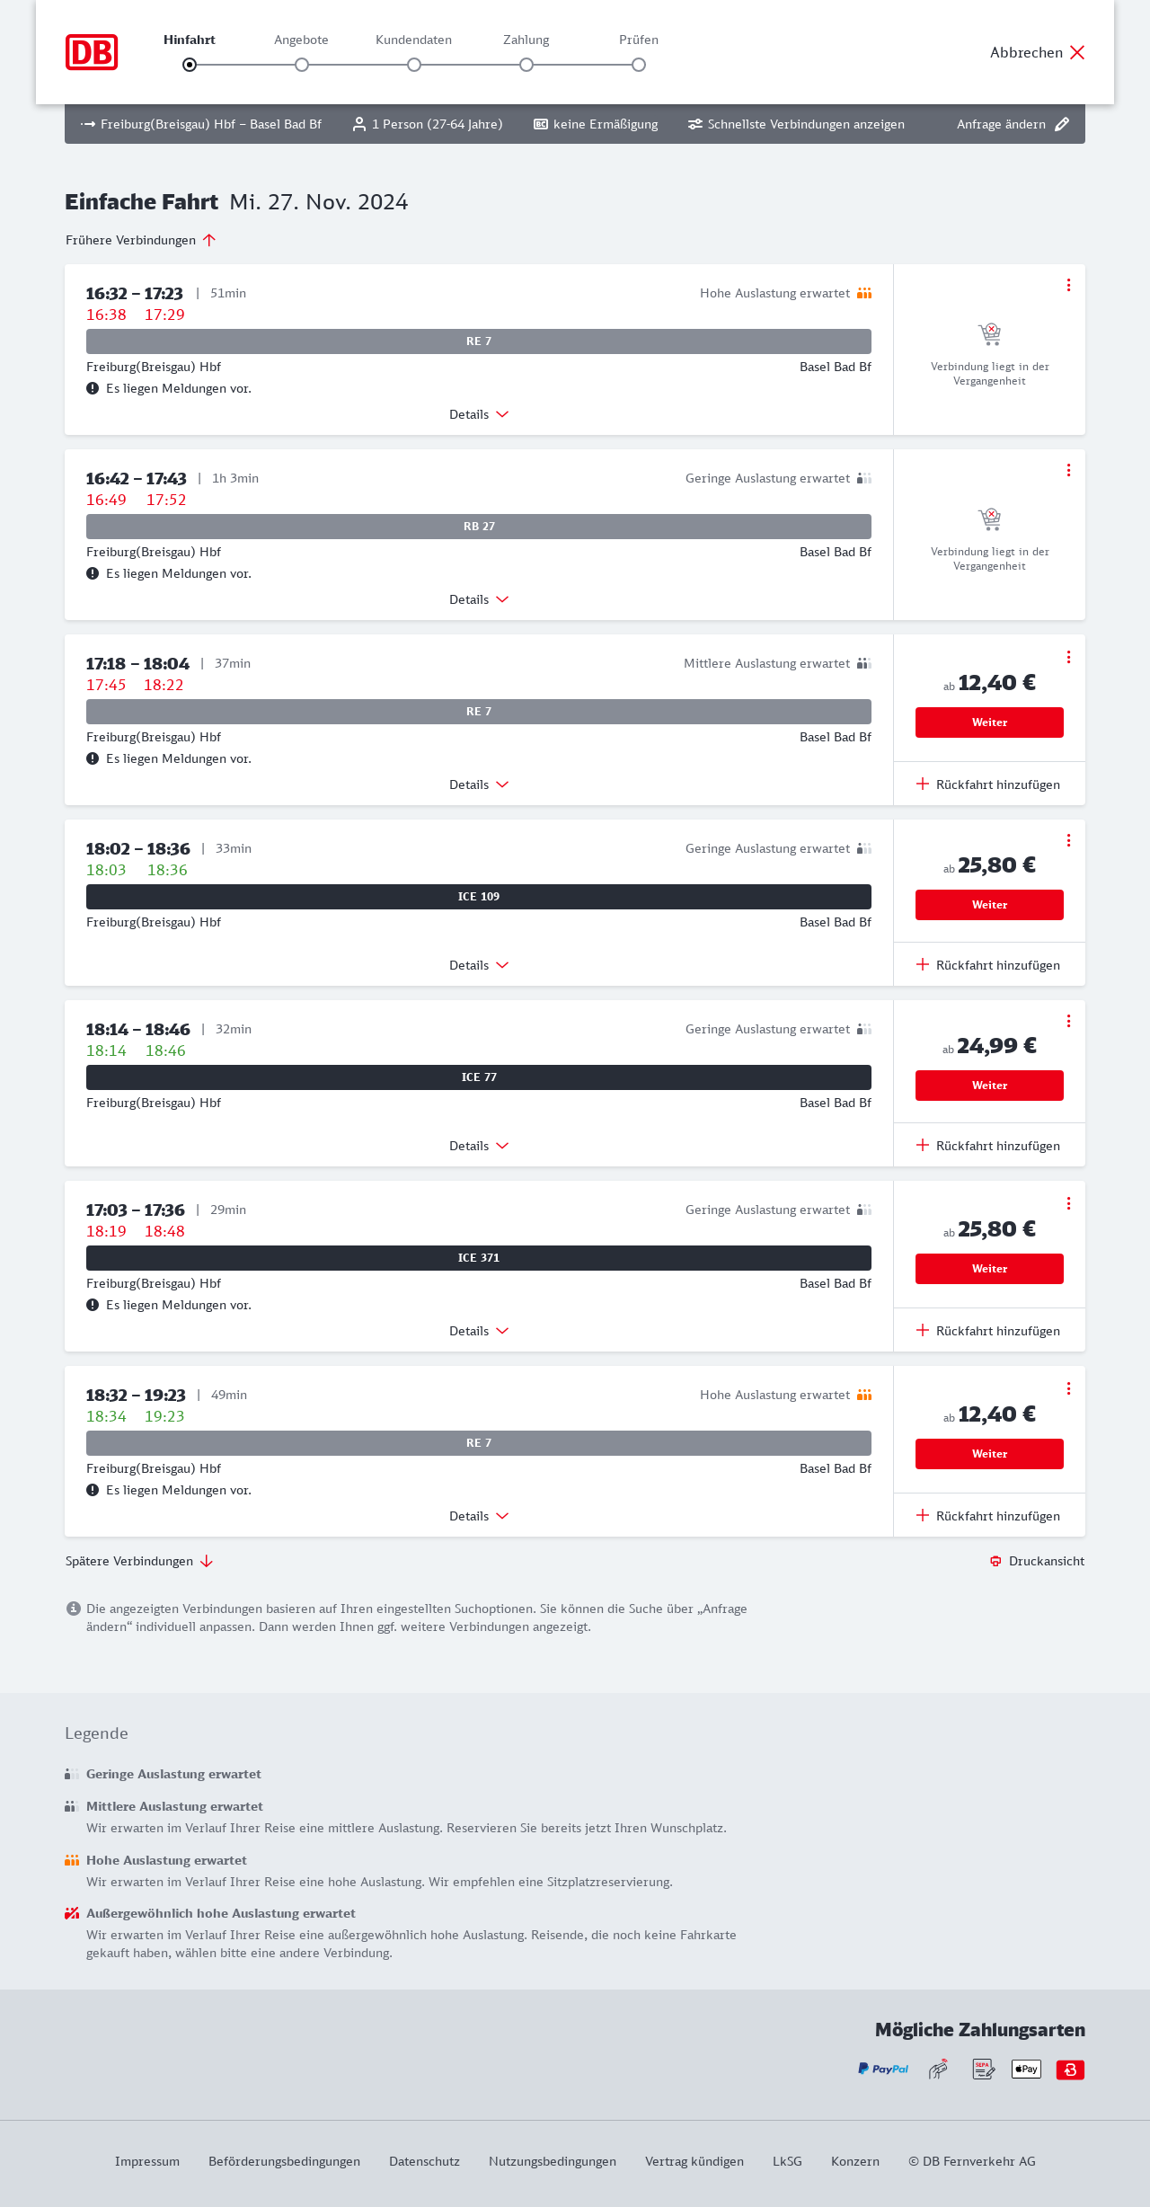Select the Angebote step circle
Viewport: 1150px width, 2207px height.
302,65
